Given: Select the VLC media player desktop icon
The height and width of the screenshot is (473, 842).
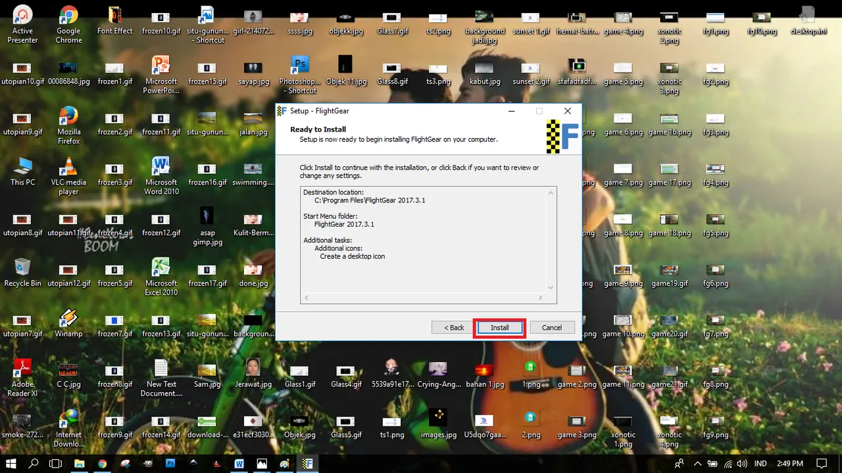Looking at the screenshot, I should 68,177.
